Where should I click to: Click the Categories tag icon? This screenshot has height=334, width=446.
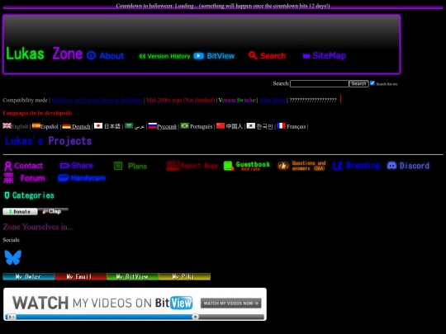[7, 195]
